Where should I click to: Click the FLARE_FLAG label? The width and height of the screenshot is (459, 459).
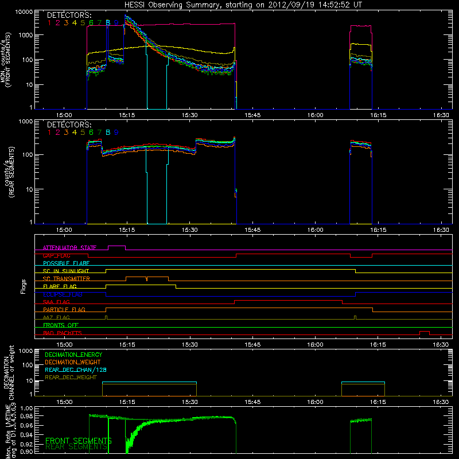coord(60,286)
